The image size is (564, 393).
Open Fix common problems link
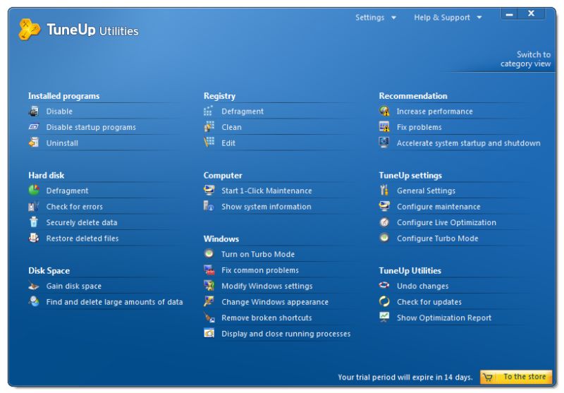pos(259,270)
